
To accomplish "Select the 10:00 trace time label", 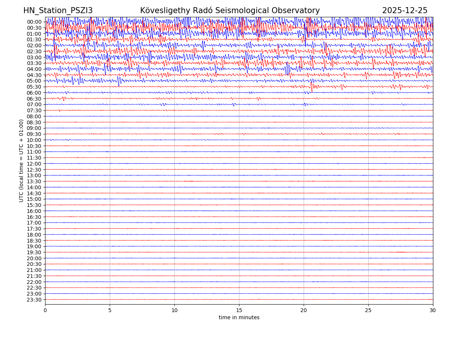I will (34, 140).
